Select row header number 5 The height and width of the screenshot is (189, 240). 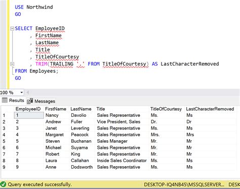click(4, 141)
